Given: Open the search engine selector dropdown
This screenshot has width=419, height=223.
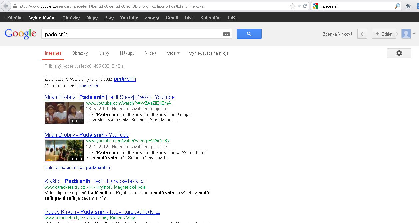Looking at the screenshot, I should coord(317,6).
